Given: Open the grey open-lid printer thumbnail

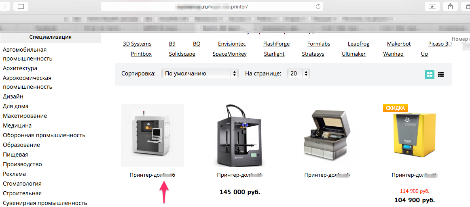Looking at the screenshot, I should [327, 135].
